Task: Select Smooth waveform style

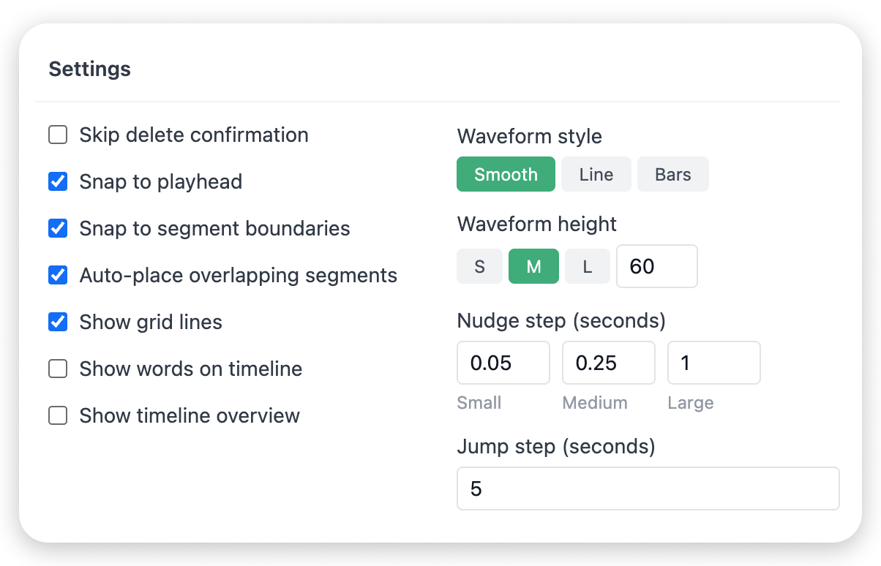Action: pos(506,175)
